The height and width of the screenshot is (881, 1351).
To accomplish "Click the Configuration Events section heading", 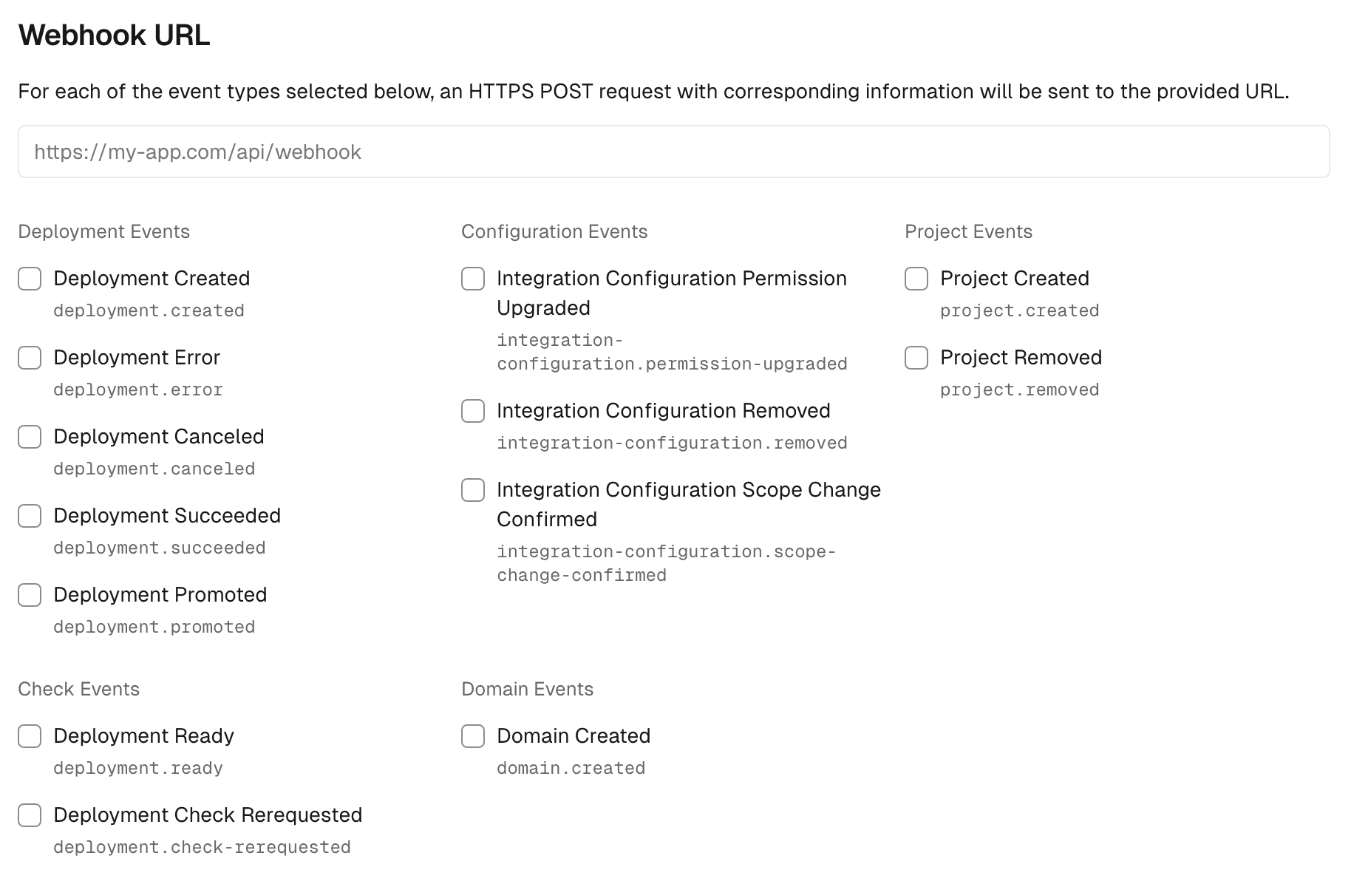I will (555, 231).
